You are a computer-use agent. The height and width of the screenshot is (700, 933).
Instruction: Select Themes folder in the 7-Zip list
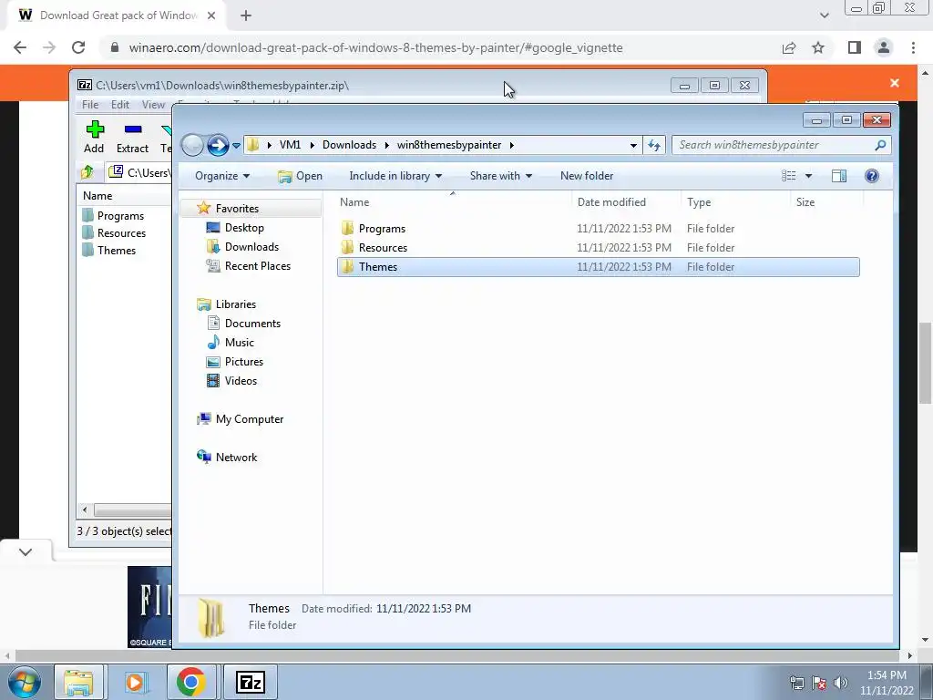[109, 250]
